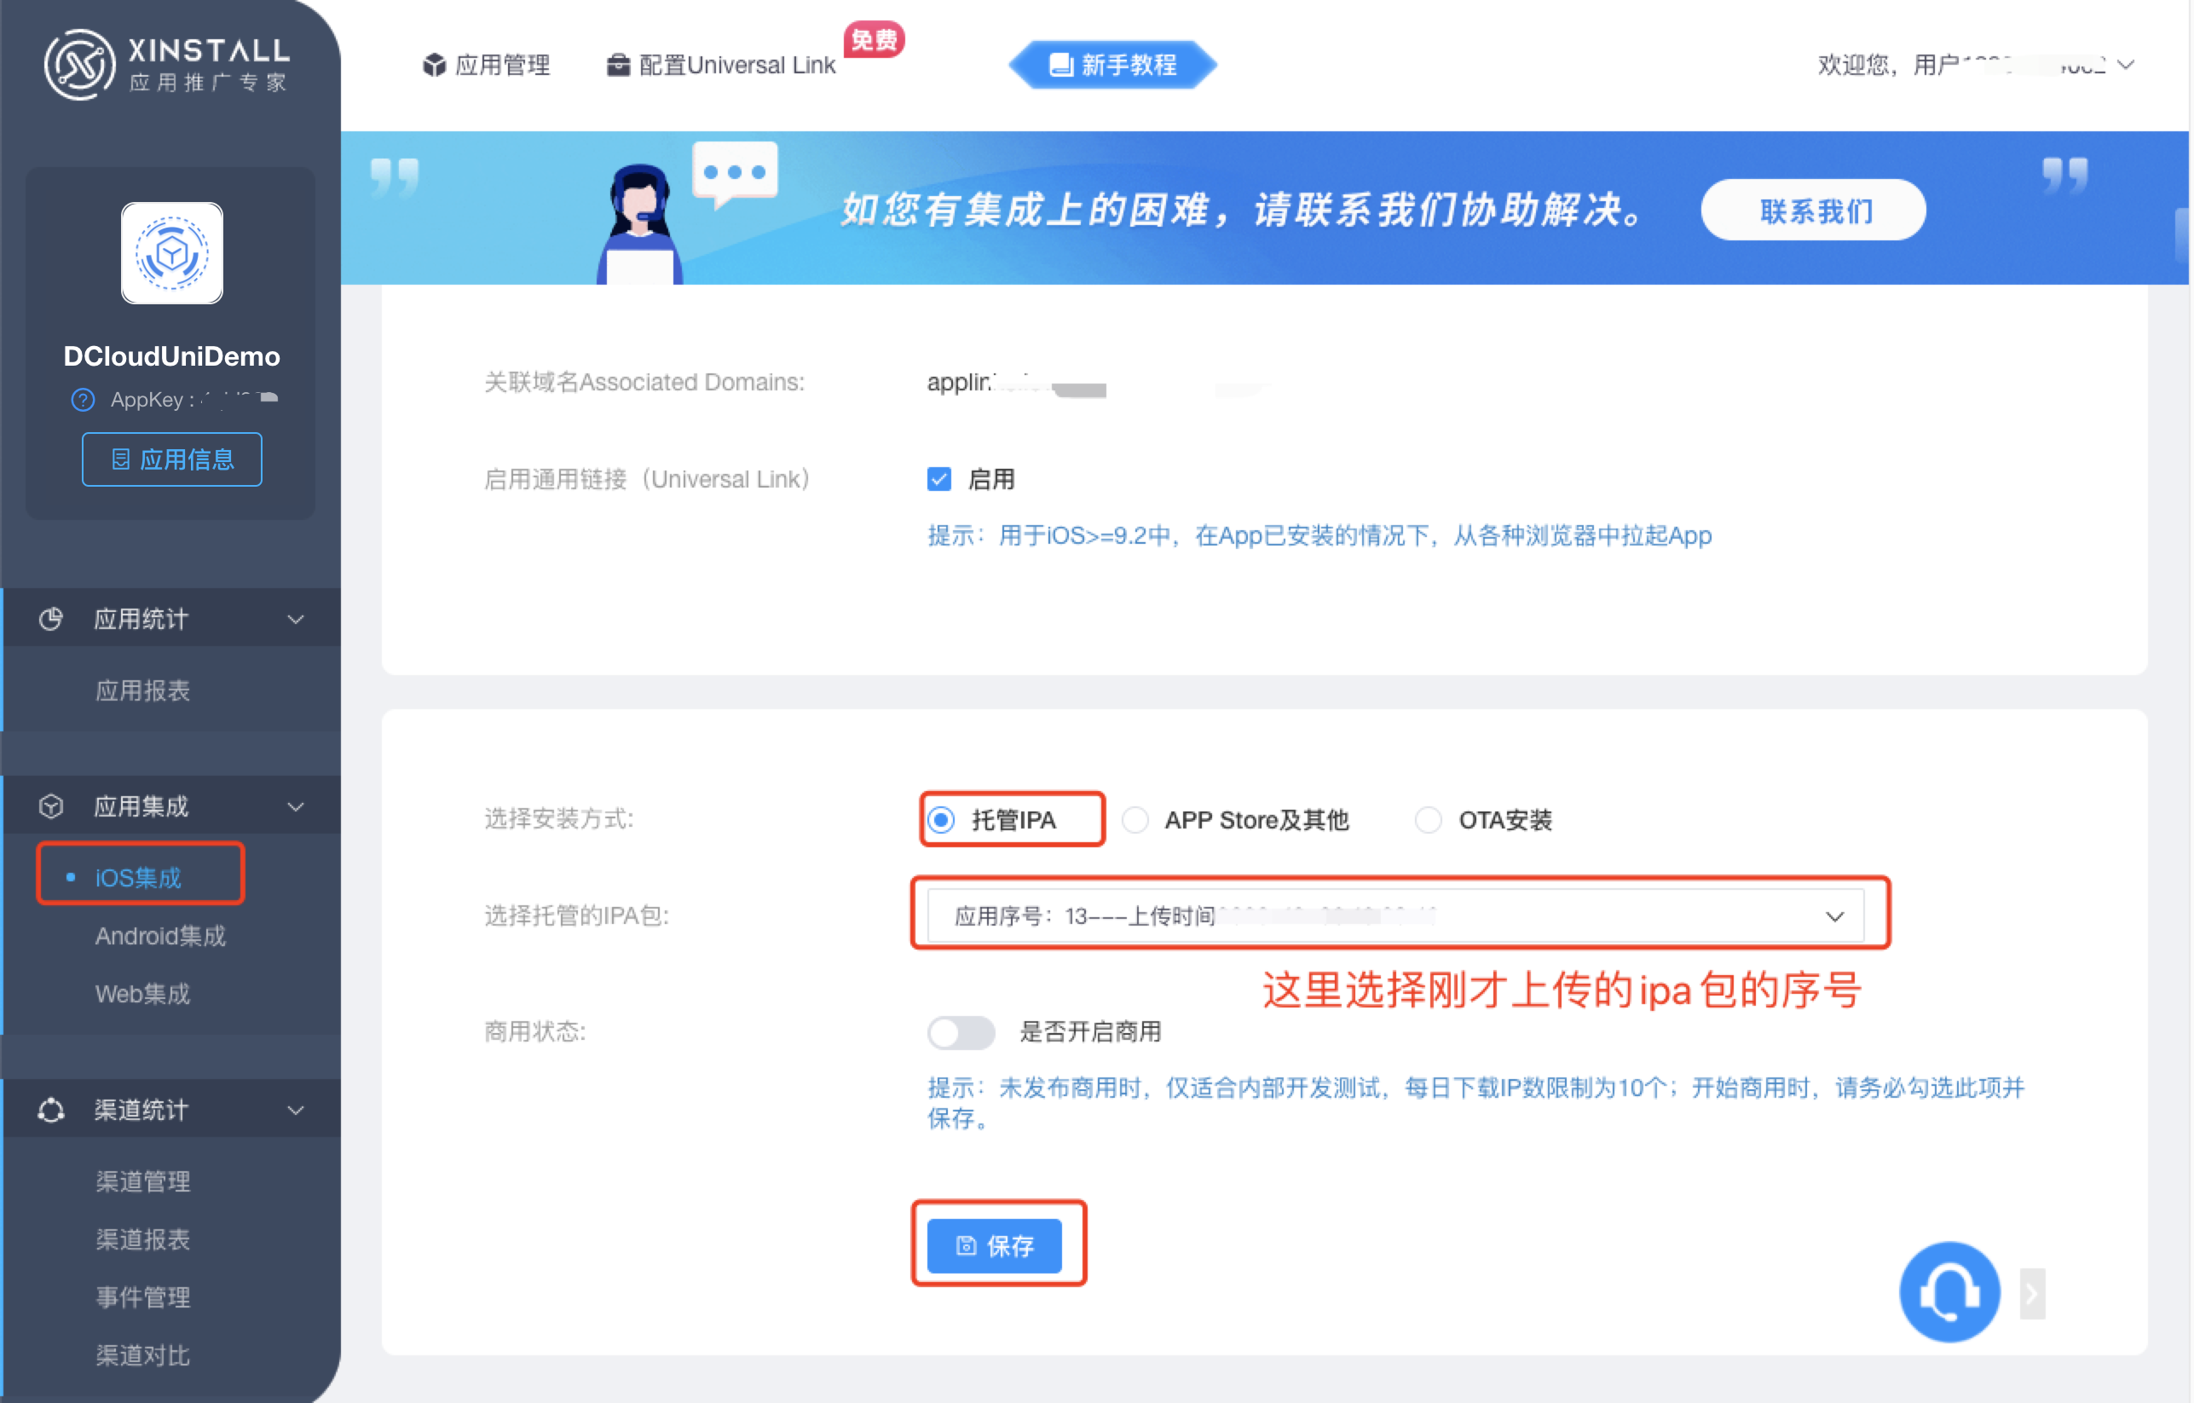This screenshot has width=2194, height=1403.
Task: Uncheck the 启用 Universal Link checkbox
Action: click(x=939, y=479)
